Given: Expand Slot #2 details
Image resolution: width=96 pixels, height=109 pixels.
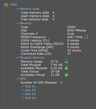Looking at the screenshot, I should point(23,90).
